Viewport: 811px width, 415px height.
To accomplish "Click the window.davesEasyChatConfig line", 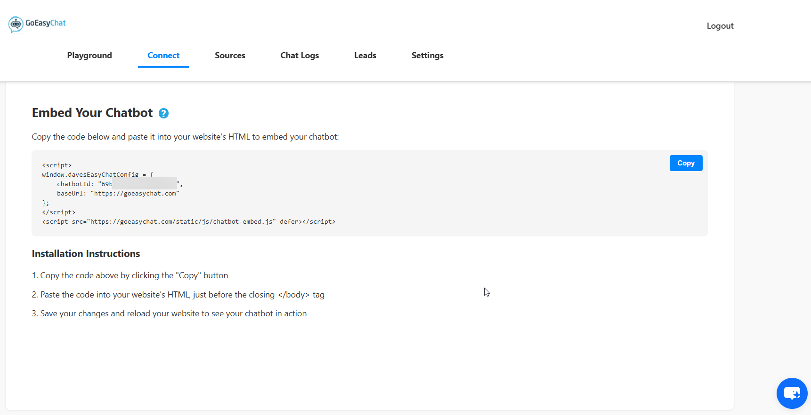I will [x=97, y=174].
